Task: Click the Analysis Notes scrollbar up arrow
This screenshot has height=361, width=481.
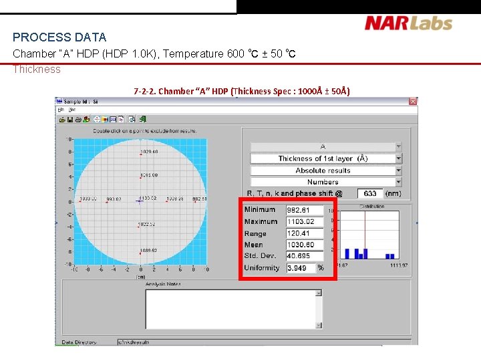Action: 319,293
